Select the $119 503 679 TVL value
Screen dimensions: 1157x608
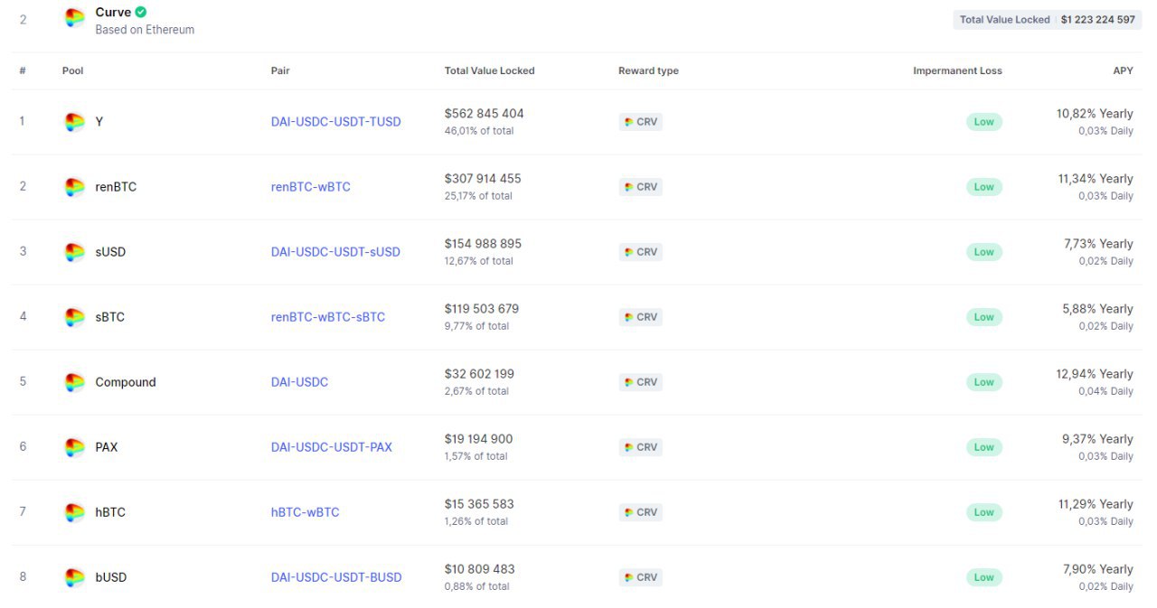[x=482, y=309]
